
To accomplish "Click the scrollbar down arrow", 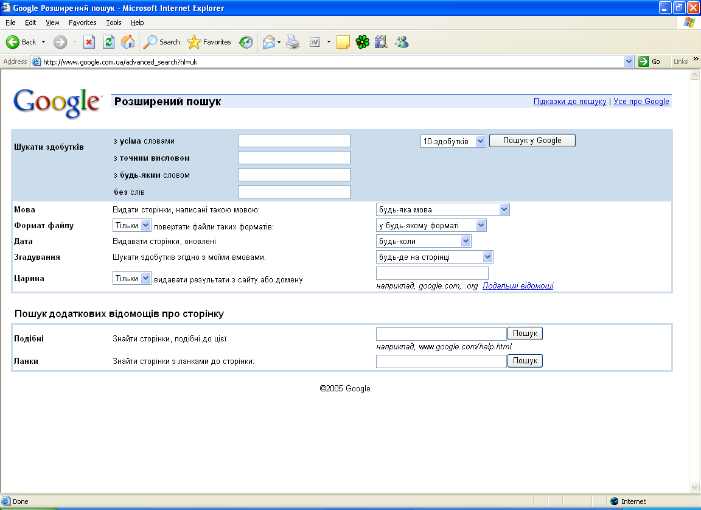I will click(694, 487).
